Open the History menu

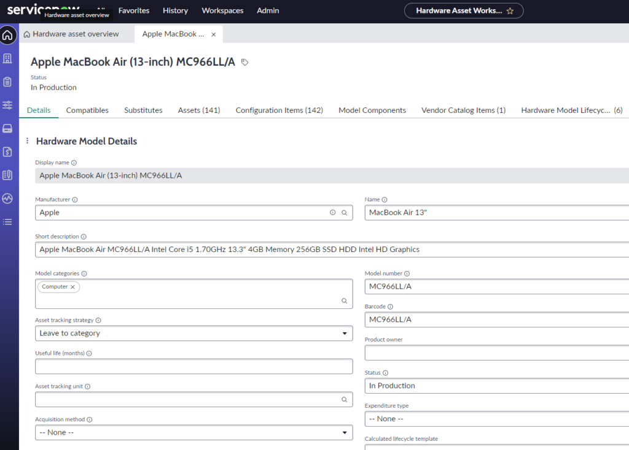(175, 10)
